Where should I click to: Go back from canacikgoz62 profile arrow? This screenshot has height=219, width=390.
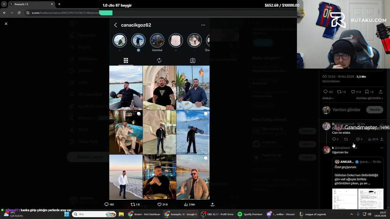115,25
